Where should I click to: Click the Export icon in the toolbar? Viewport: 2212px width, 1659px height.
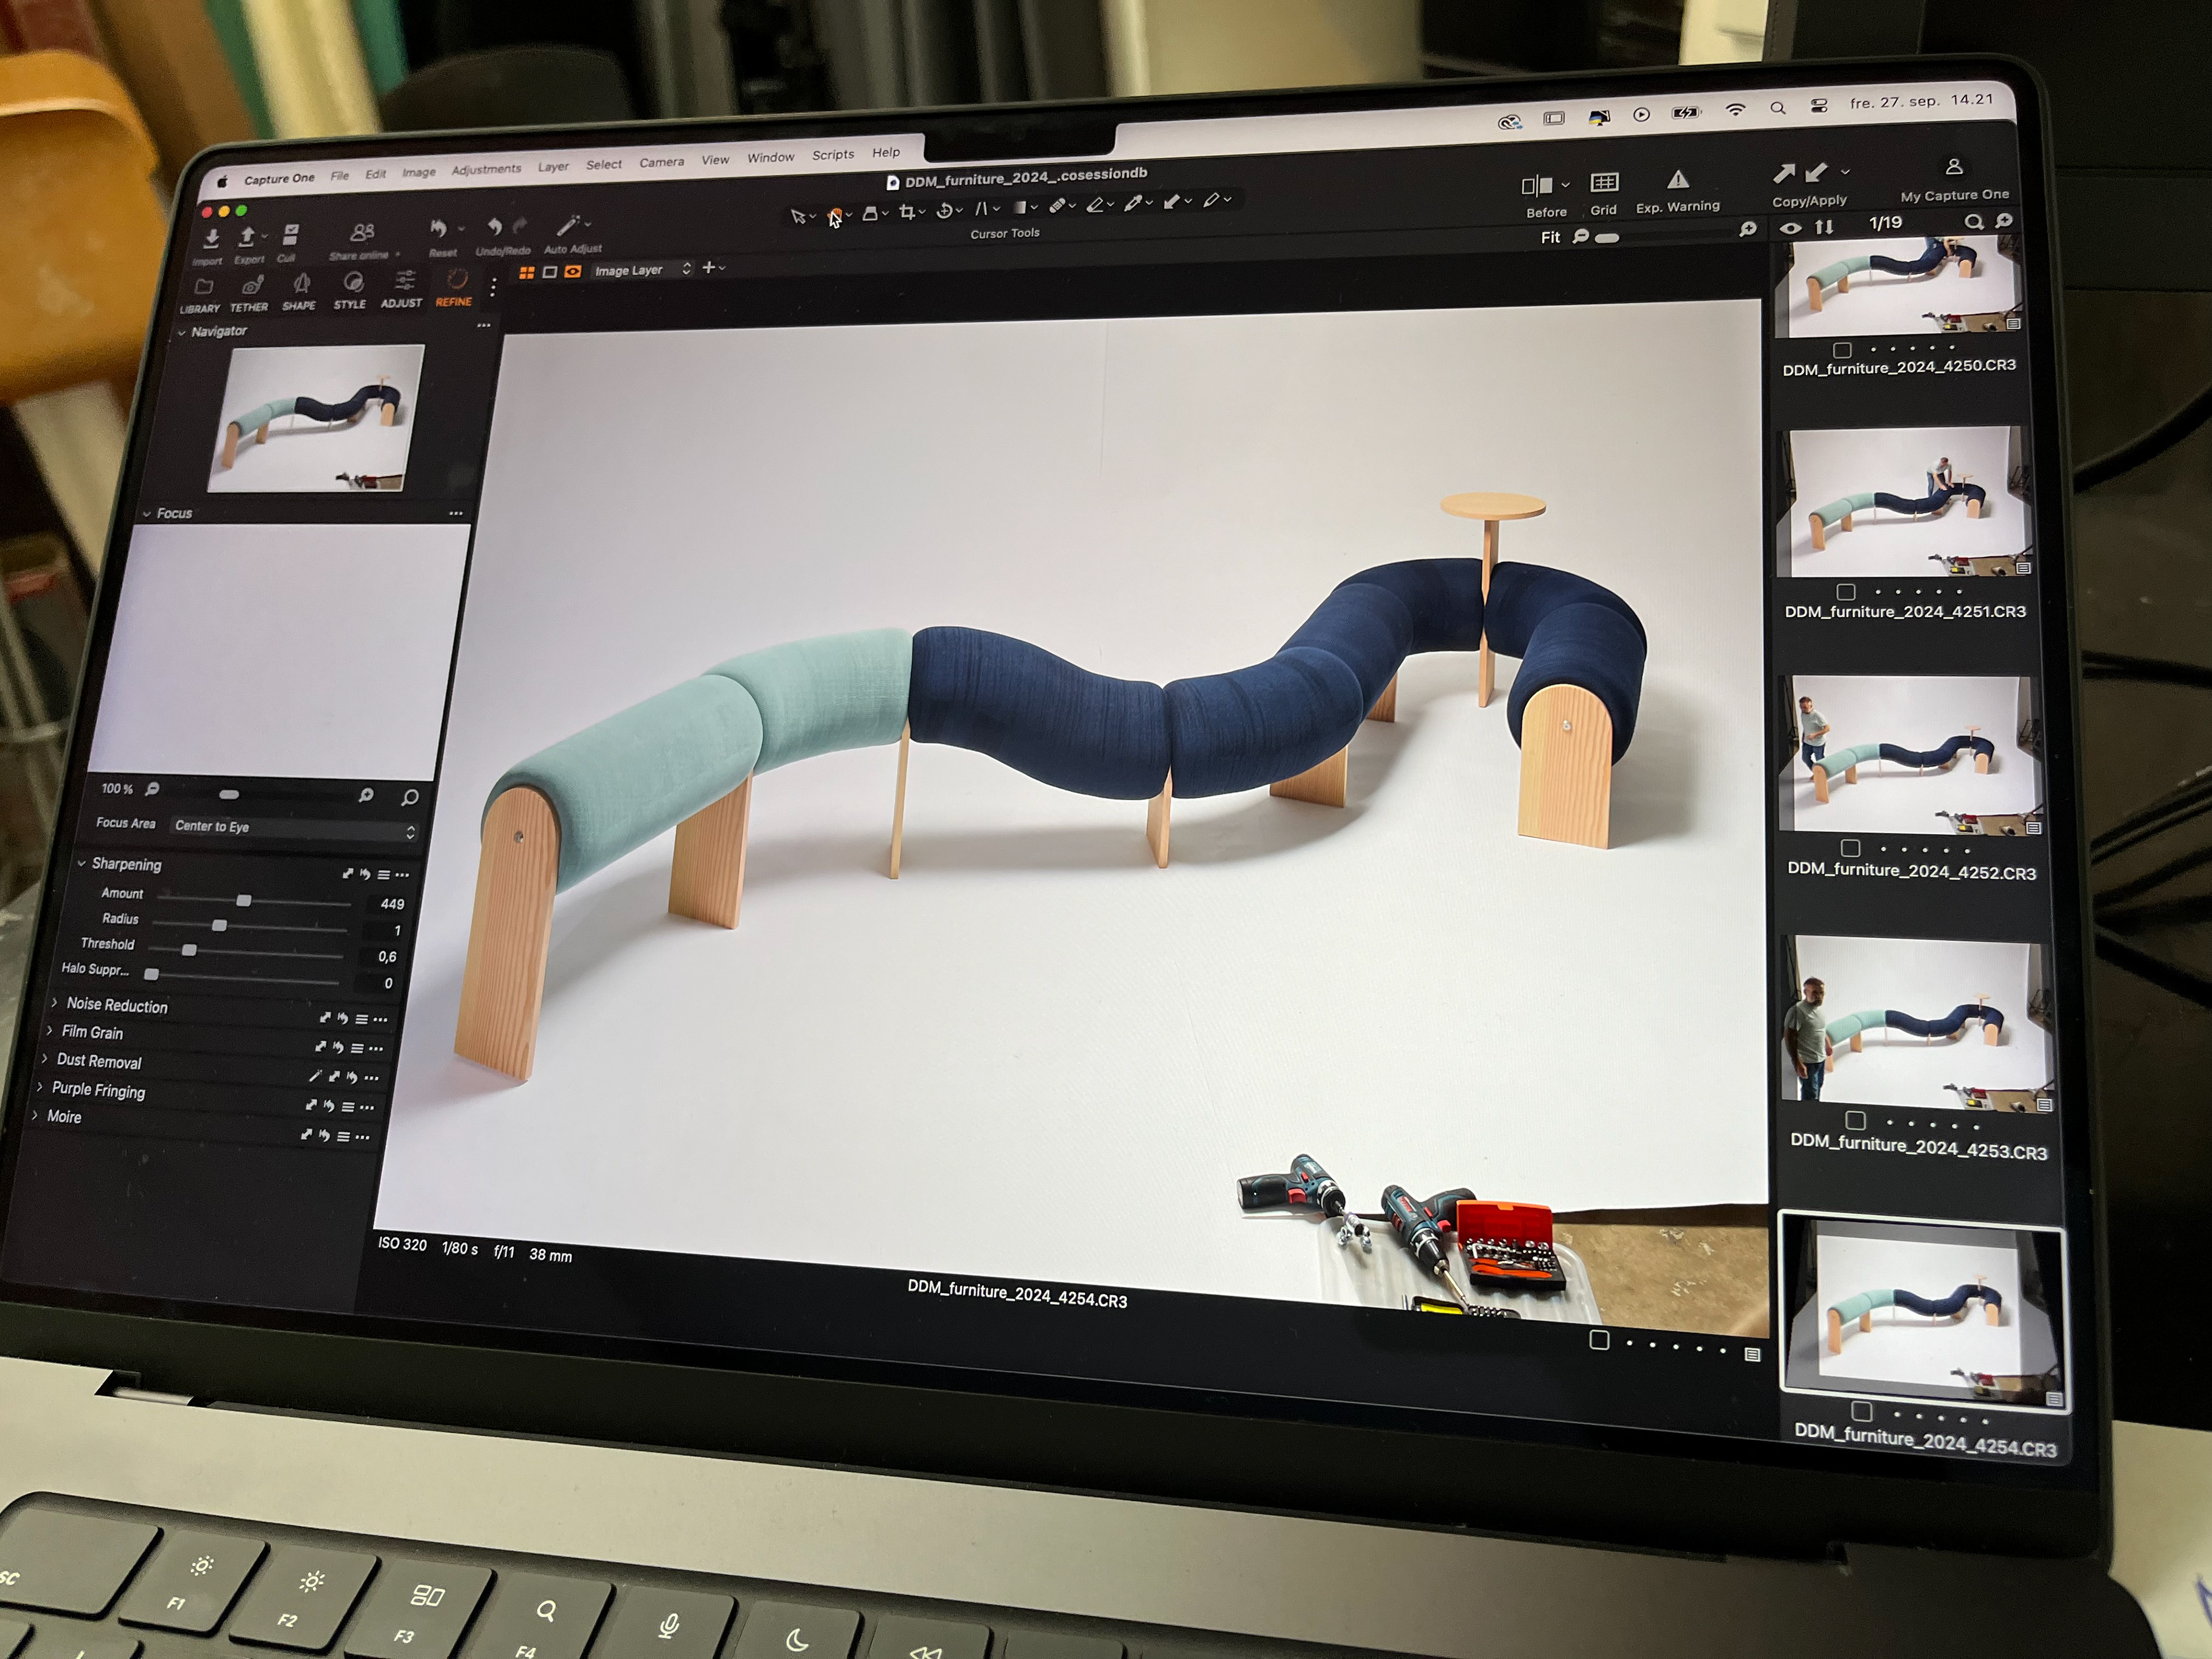(x=246, y=237)
